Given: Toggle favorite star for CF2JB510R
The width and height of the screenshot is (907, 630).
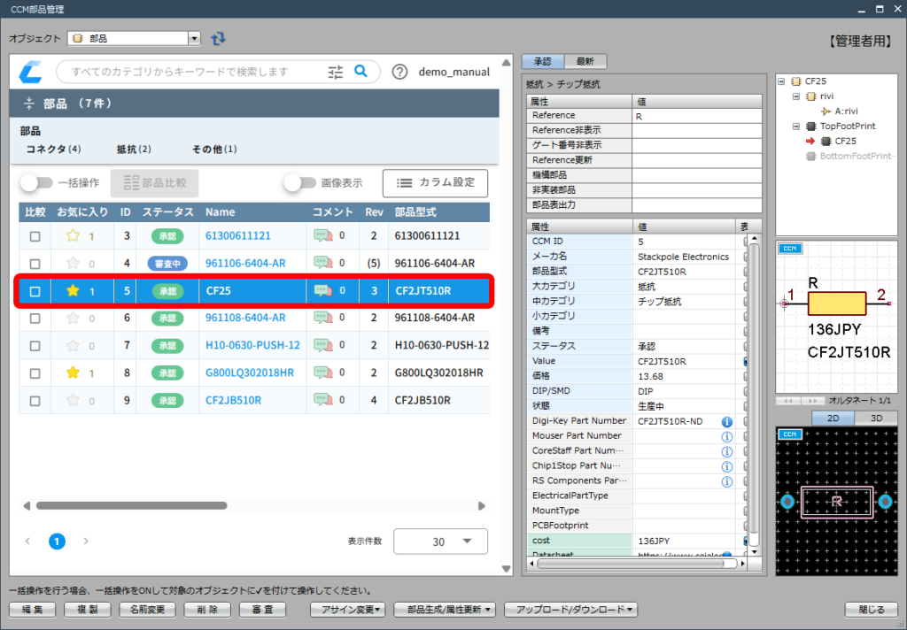Looking at the screenshot, I should point(73,400).
